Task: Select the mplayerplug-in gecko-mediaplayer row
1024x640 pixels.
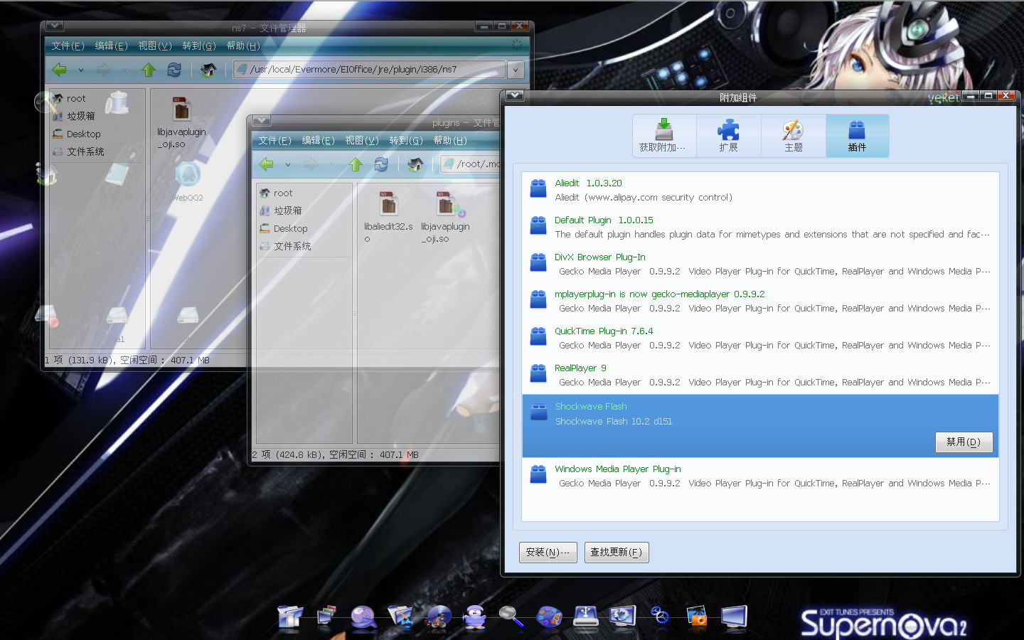Action: [x=760, y=302]
